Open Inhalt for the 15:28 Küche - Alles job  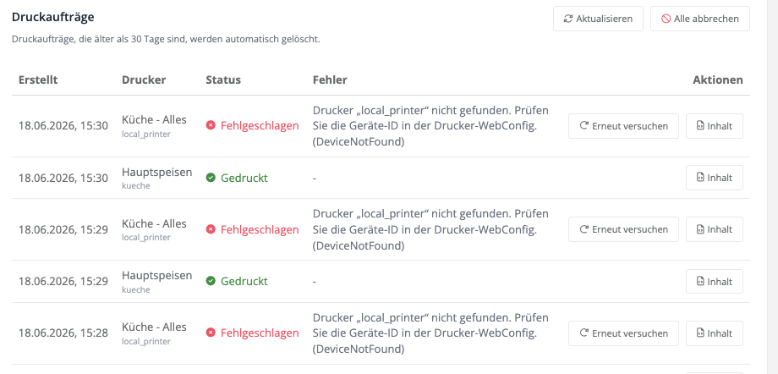[x=715, y=333]
